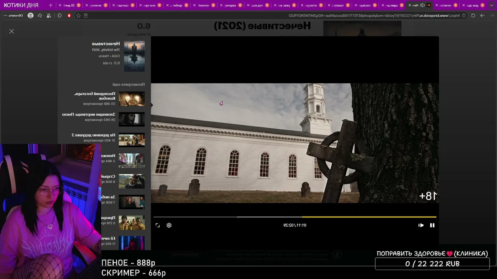Open the thumbnail next to 5 218 views

132,223
